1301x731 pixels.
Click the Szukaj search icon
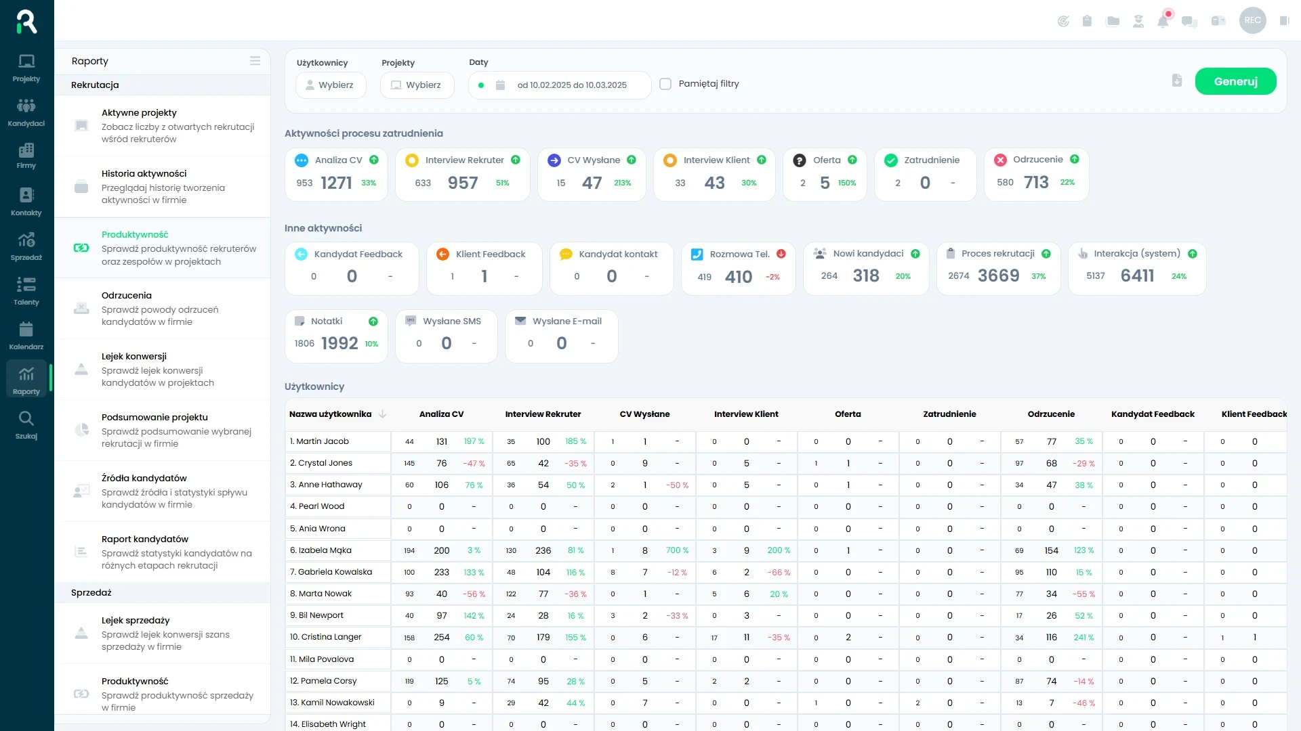[26, 425]
